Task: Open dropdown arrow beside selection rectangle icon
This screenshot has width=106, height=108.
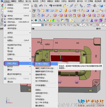Action: point(71,25)
